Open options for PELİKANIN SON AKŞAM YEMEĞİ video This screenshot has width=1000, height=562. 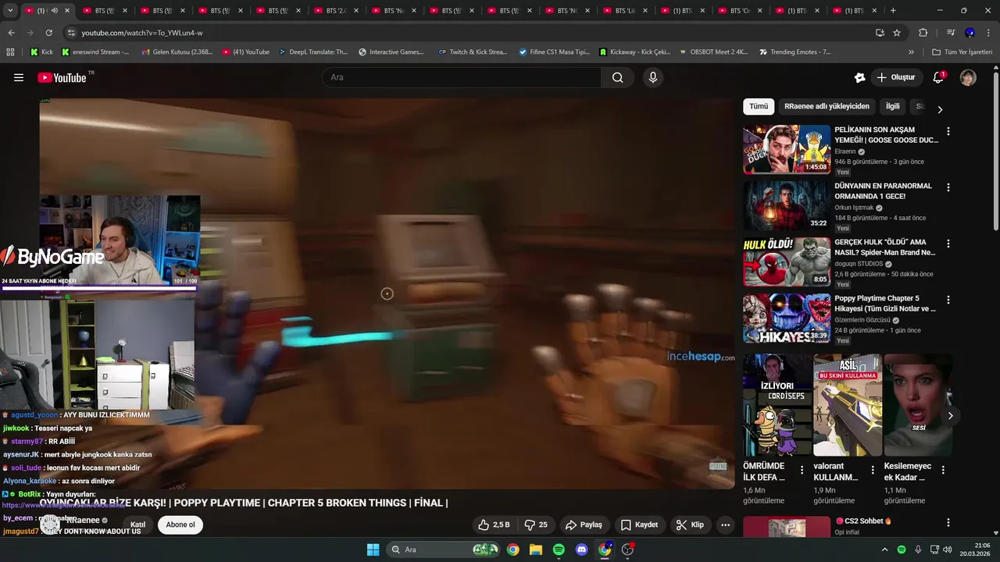(x=948, y=131)
